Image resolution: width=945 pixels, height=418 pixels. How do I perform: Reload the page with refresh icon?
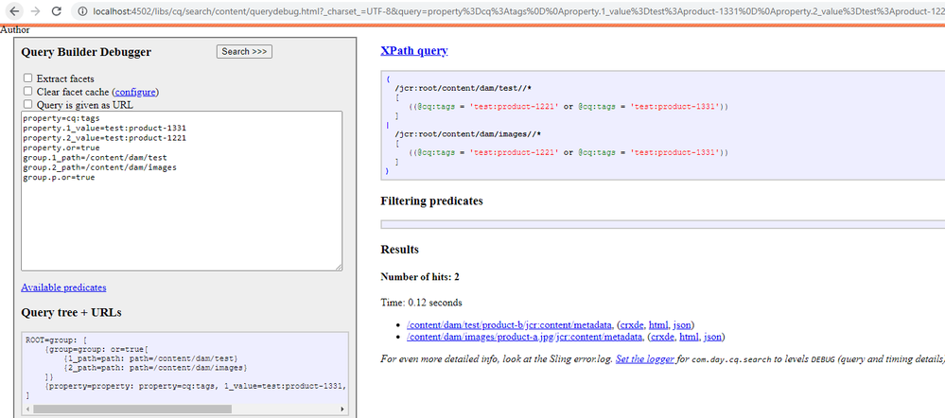pos(58,11)
